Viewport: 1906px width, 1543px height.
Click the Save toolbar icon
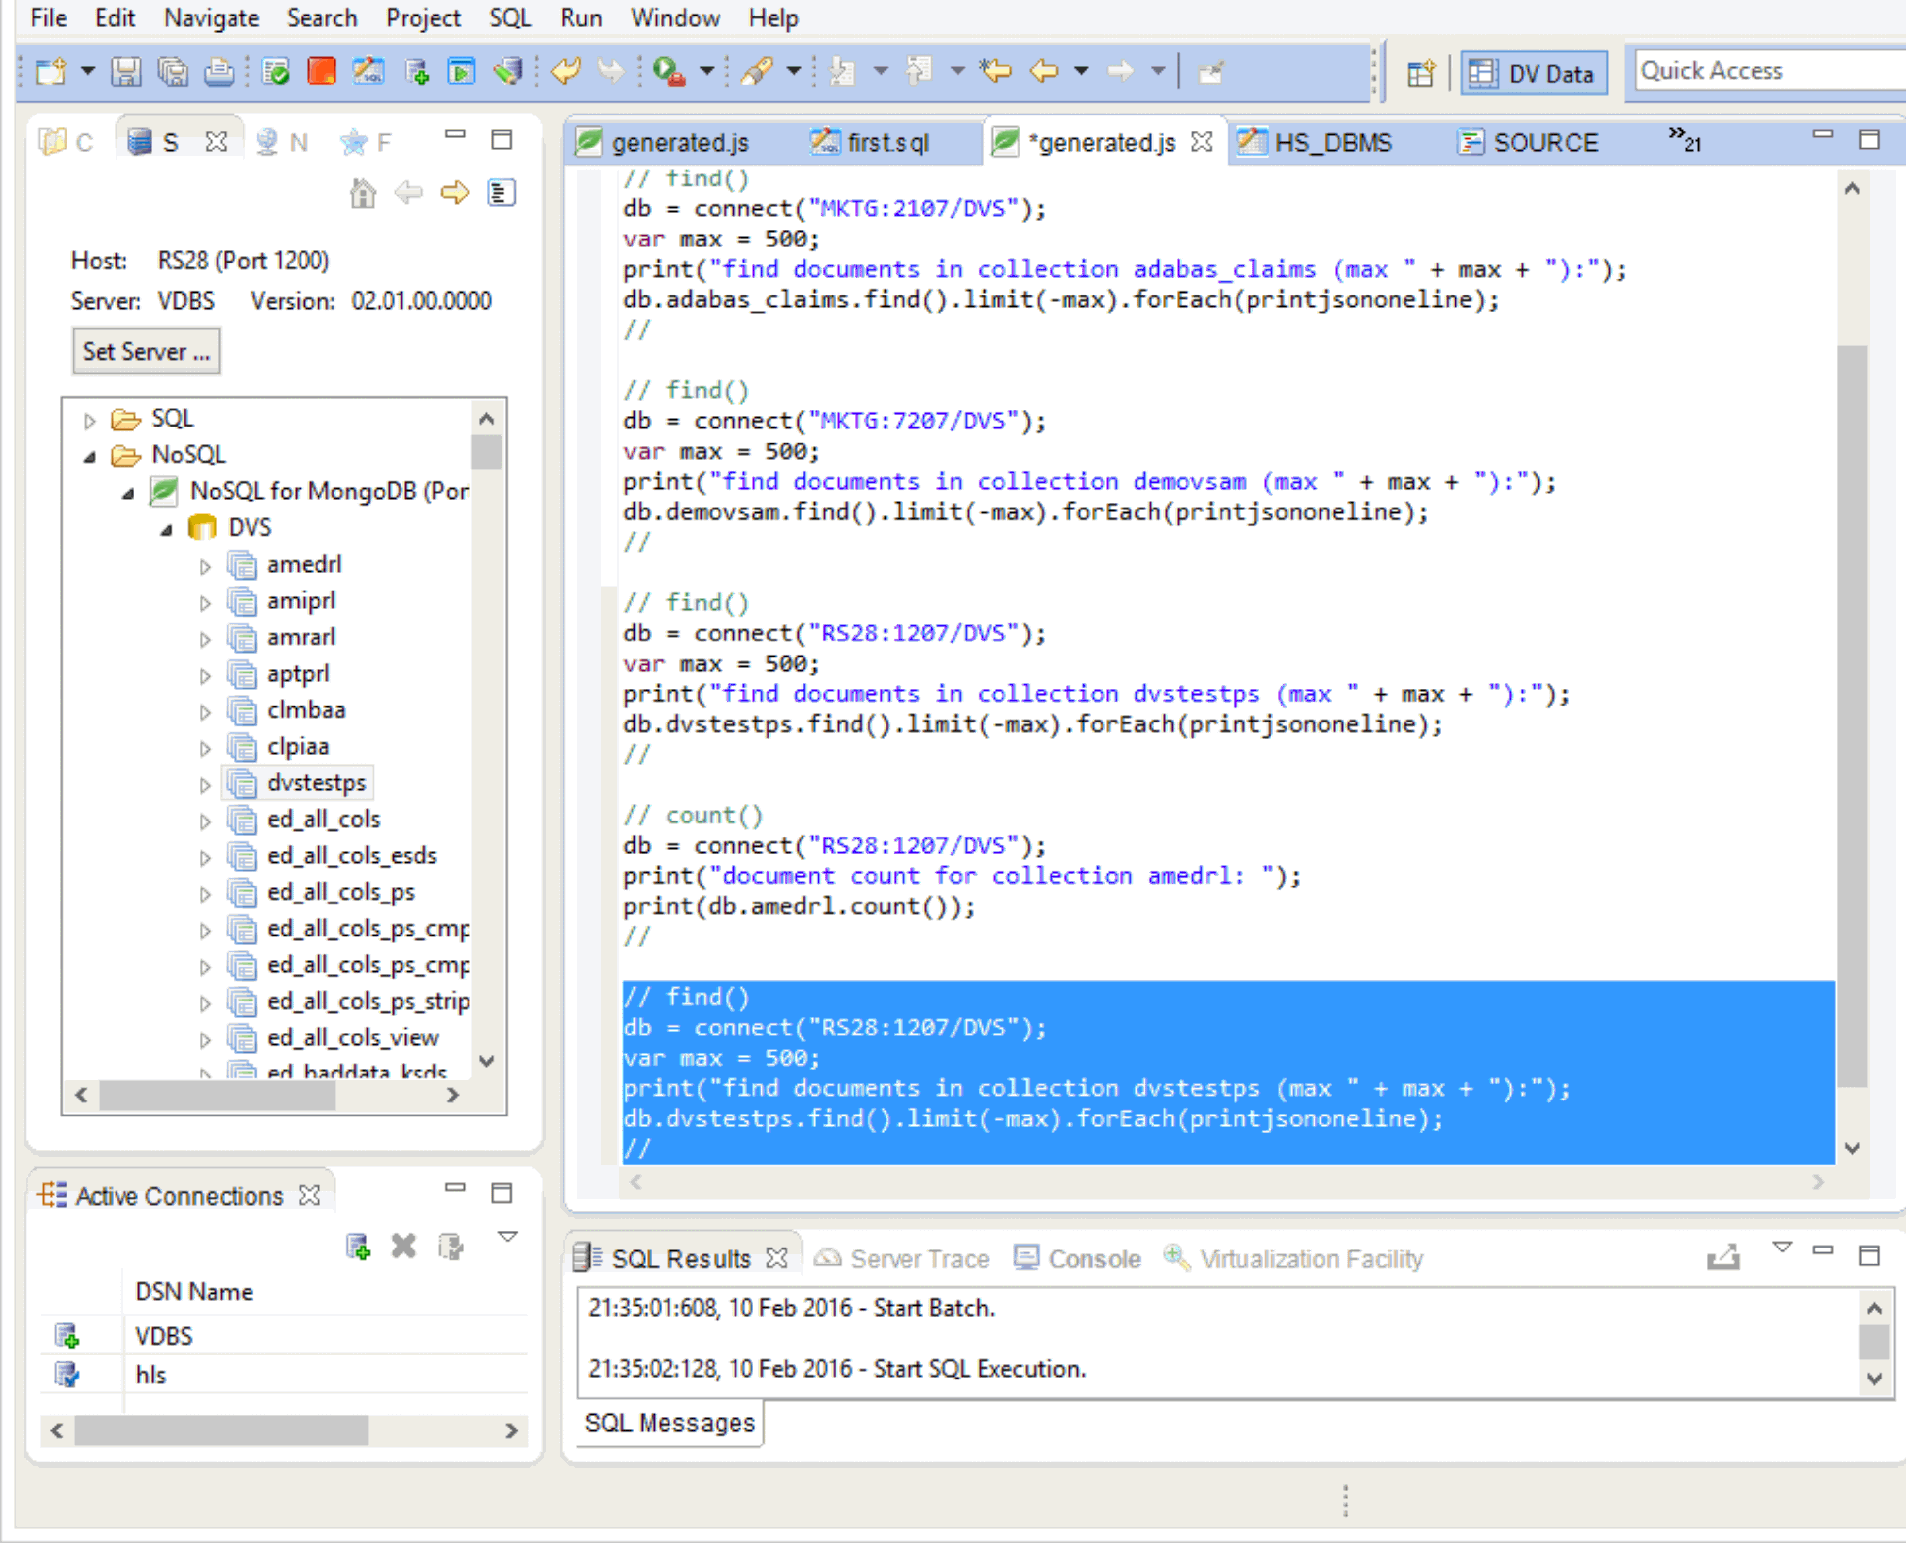(x=125, y=71)
